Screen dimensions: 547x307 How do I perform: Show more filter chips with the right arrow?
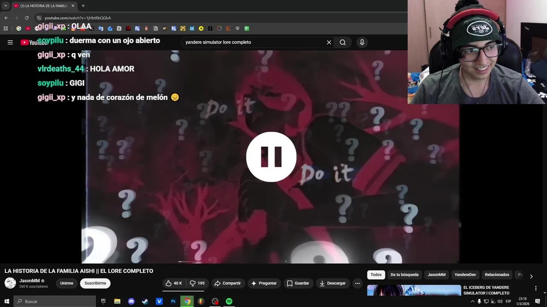531,276
